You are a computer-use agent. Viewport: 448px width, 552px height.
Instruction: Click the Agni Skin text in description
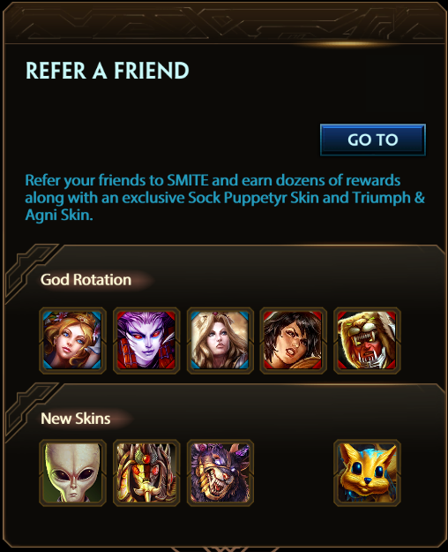point(57,215)
